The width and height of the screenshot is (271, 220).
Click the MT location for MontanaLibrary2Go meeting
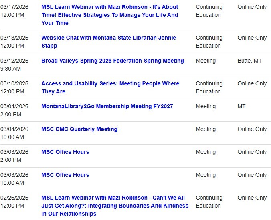click(x=241, y=106)
